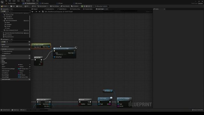Click the Compile button in the toolbar

tap(4, 6)
